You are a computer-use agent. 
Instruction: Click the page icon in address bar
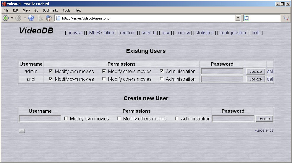58,18
